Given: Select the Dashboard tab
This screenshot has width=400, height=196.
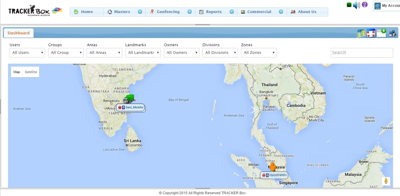Looking at the screenshot, I should pyautogui.click(x=18, y=33).
